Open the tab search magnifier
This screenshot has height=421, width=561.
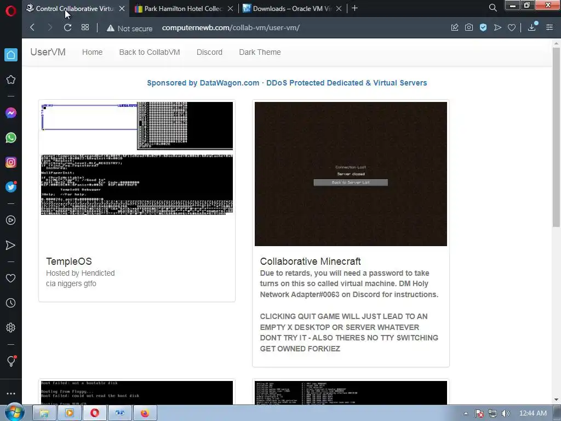click(493, 8)
